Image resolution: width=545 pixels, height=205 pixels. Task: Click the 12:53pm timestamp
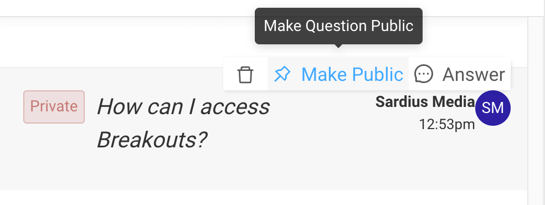446,124
